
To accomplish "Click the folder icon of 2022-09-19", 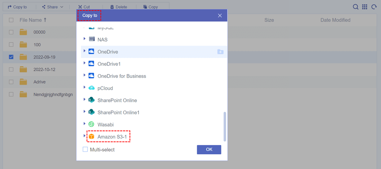I will (x=23, y=57).
